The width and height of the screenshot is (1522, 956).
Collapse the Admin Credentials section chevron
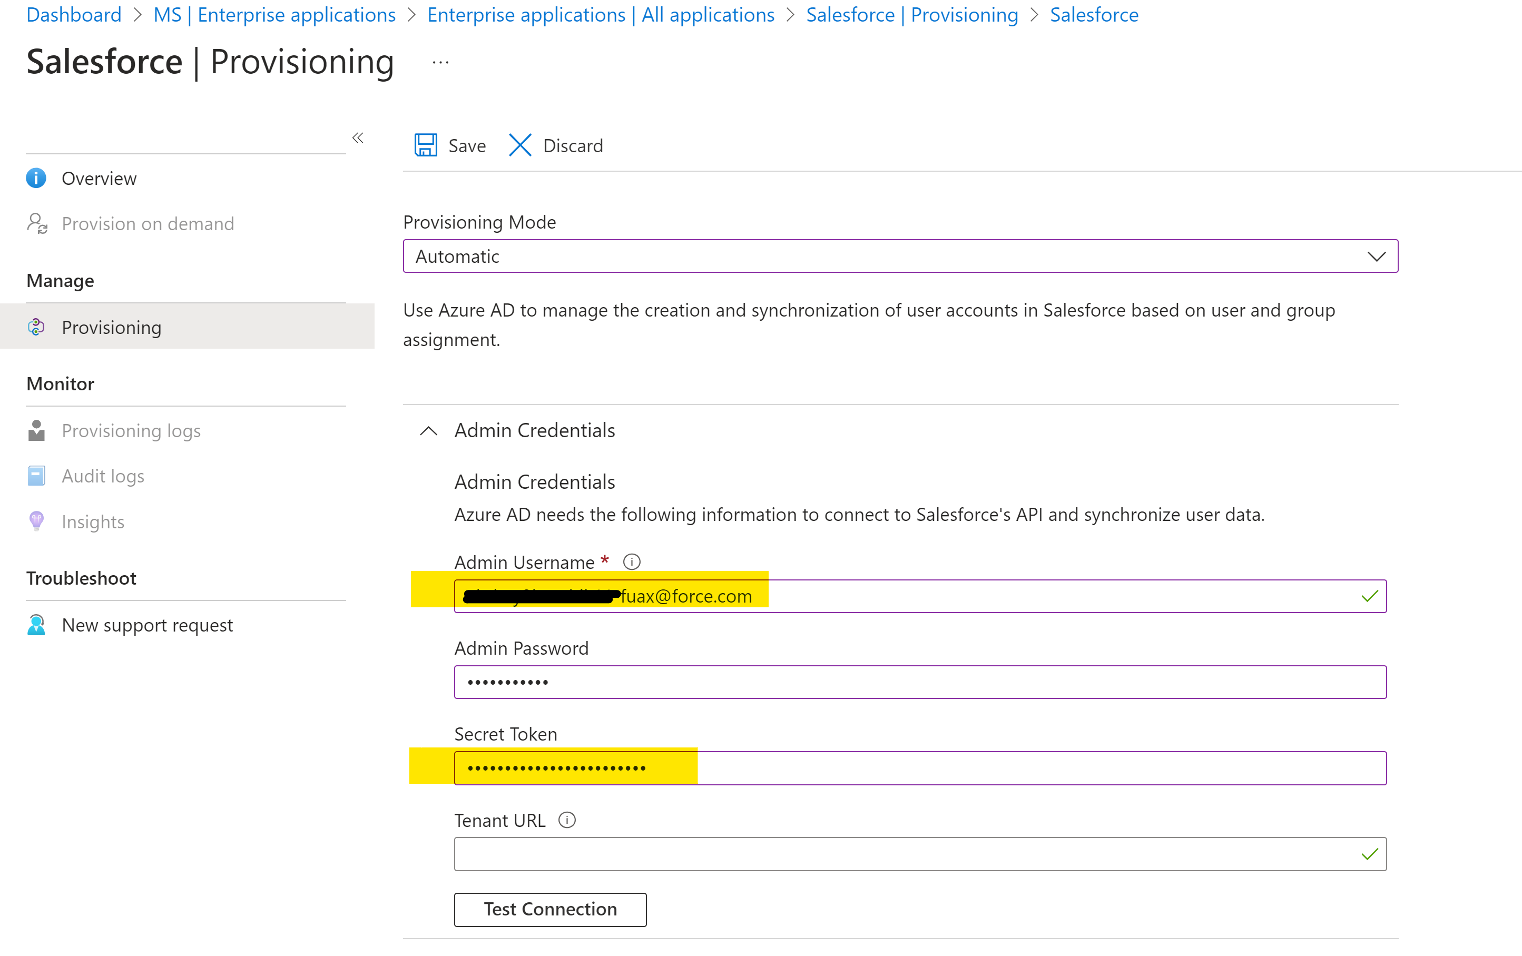[x=428, y=431]
